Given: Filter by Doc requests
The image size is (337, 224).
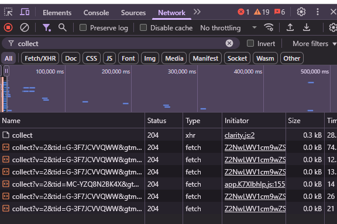Looking at the screenshot, I should (x=71, y=58).
